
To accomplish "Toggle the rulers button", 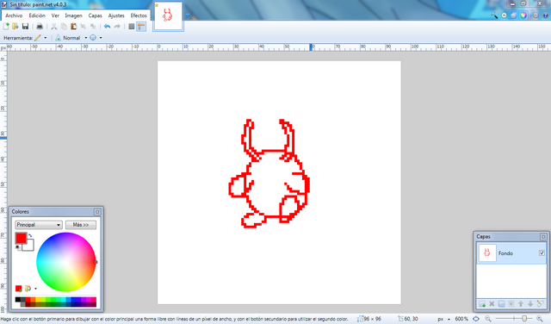I will click(141, 27).
